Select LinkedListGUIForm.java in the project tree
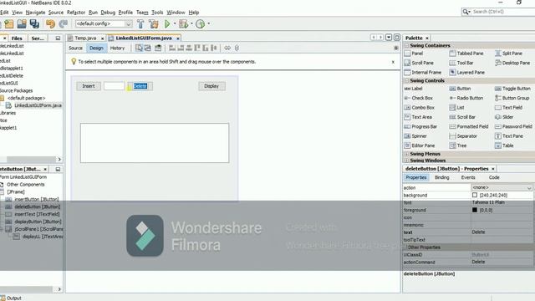This screenshot has height=301, width=535. click(38, 105)
